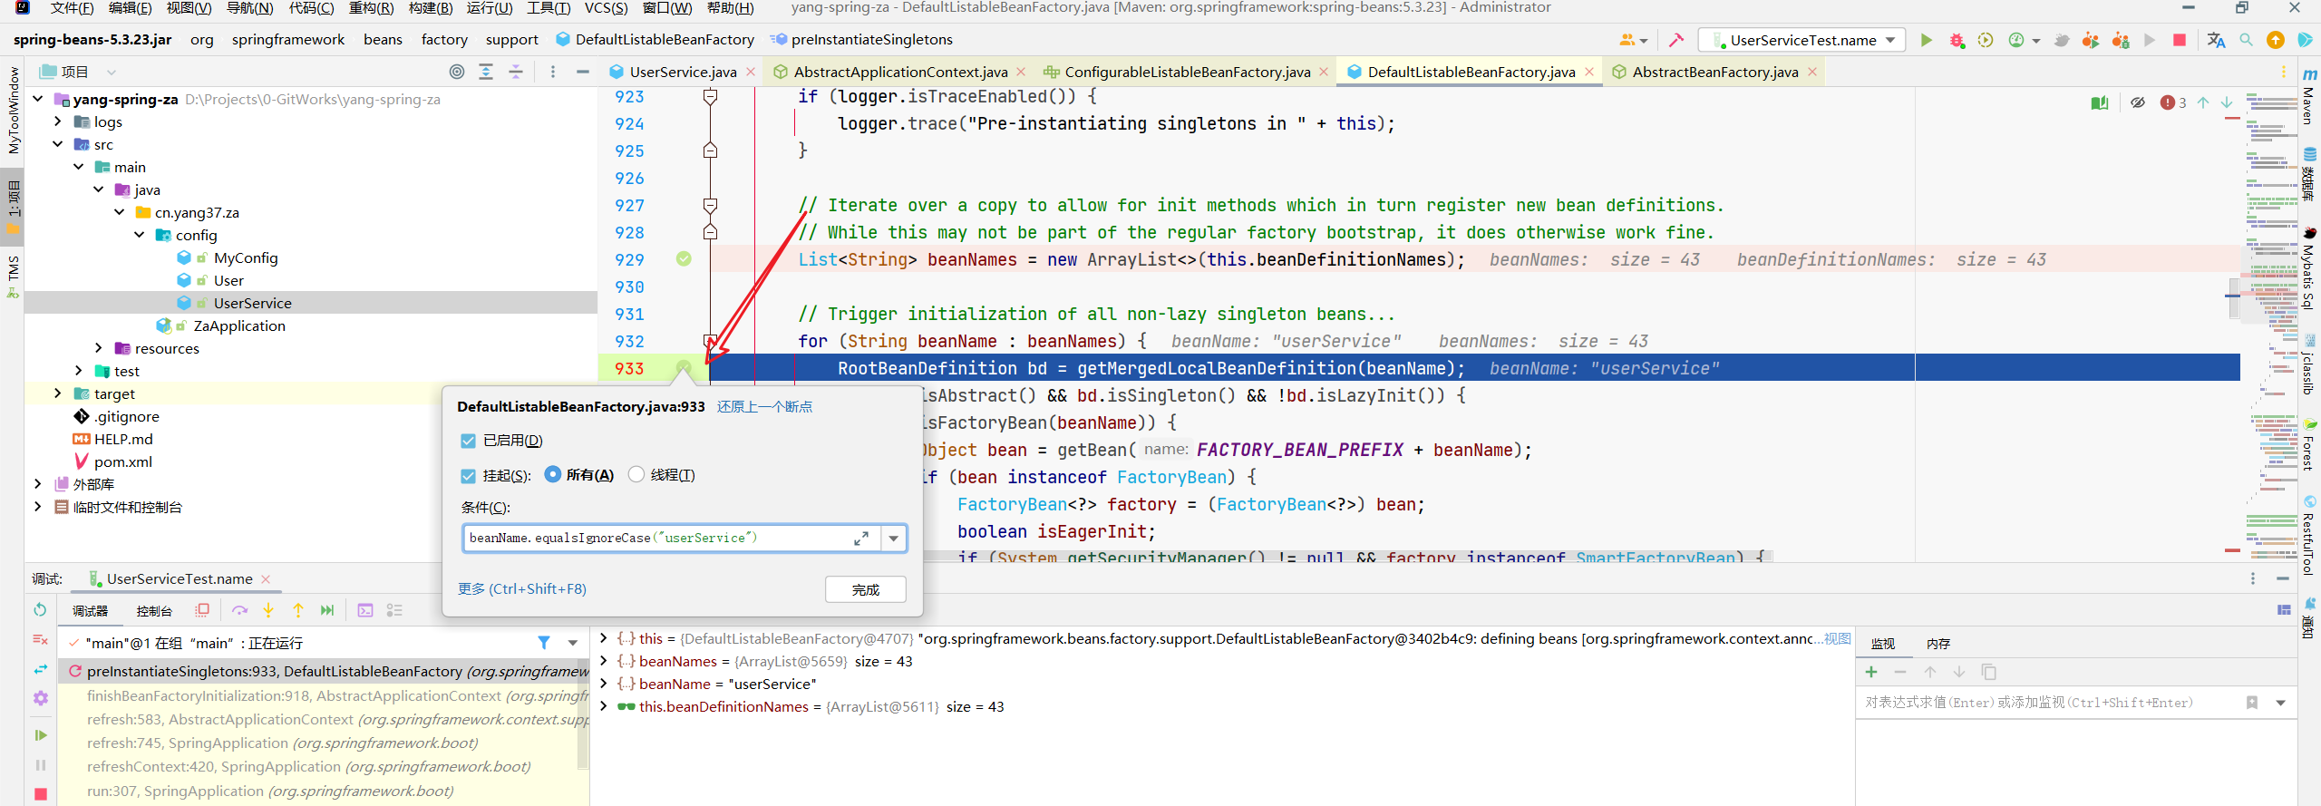The width and height of the screenshot is (2321, 806).
Task: Open the Maven tool window button
Action: point(2308,98)
